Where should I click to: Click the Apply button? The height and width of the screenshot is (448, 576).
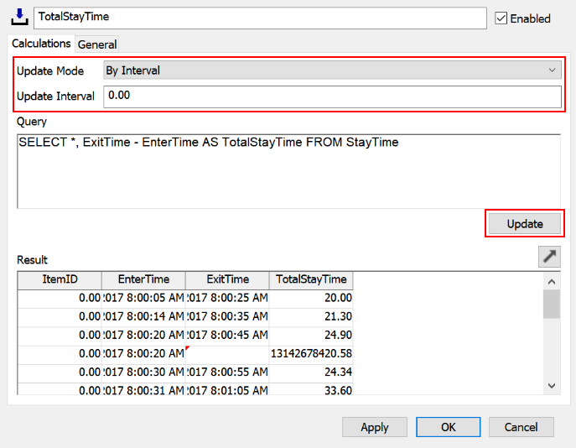point(374,427)
